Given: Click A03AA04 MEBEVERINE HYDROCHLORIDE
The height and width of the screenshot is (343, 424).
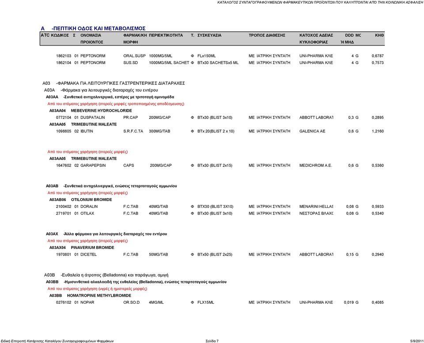Looking at the screenshot, I should click(x=91, y=111).
